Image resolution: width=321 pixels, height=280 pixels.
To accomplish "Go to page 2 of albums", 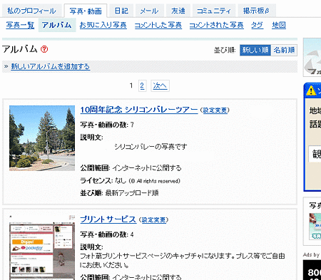I will click(x=142, y=85).
